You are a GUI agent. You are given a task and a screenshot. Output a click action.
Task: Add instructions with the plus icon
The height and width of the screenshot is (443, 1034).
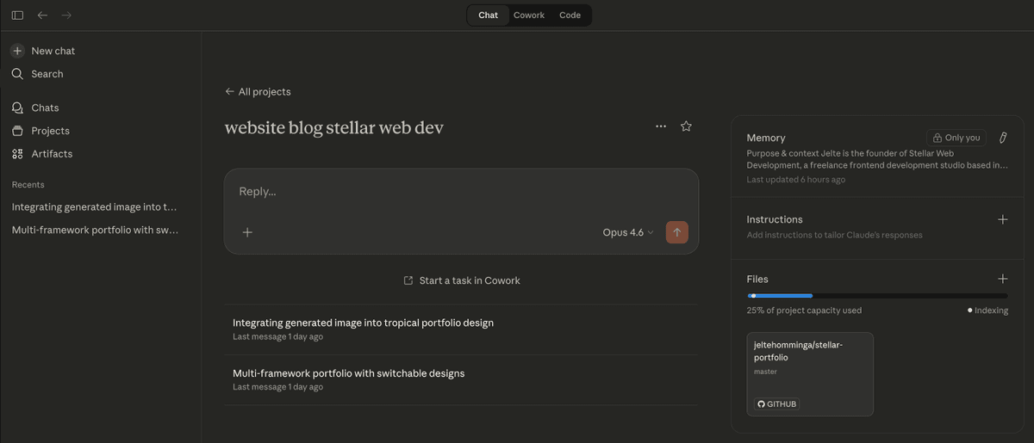point(1002,219)
